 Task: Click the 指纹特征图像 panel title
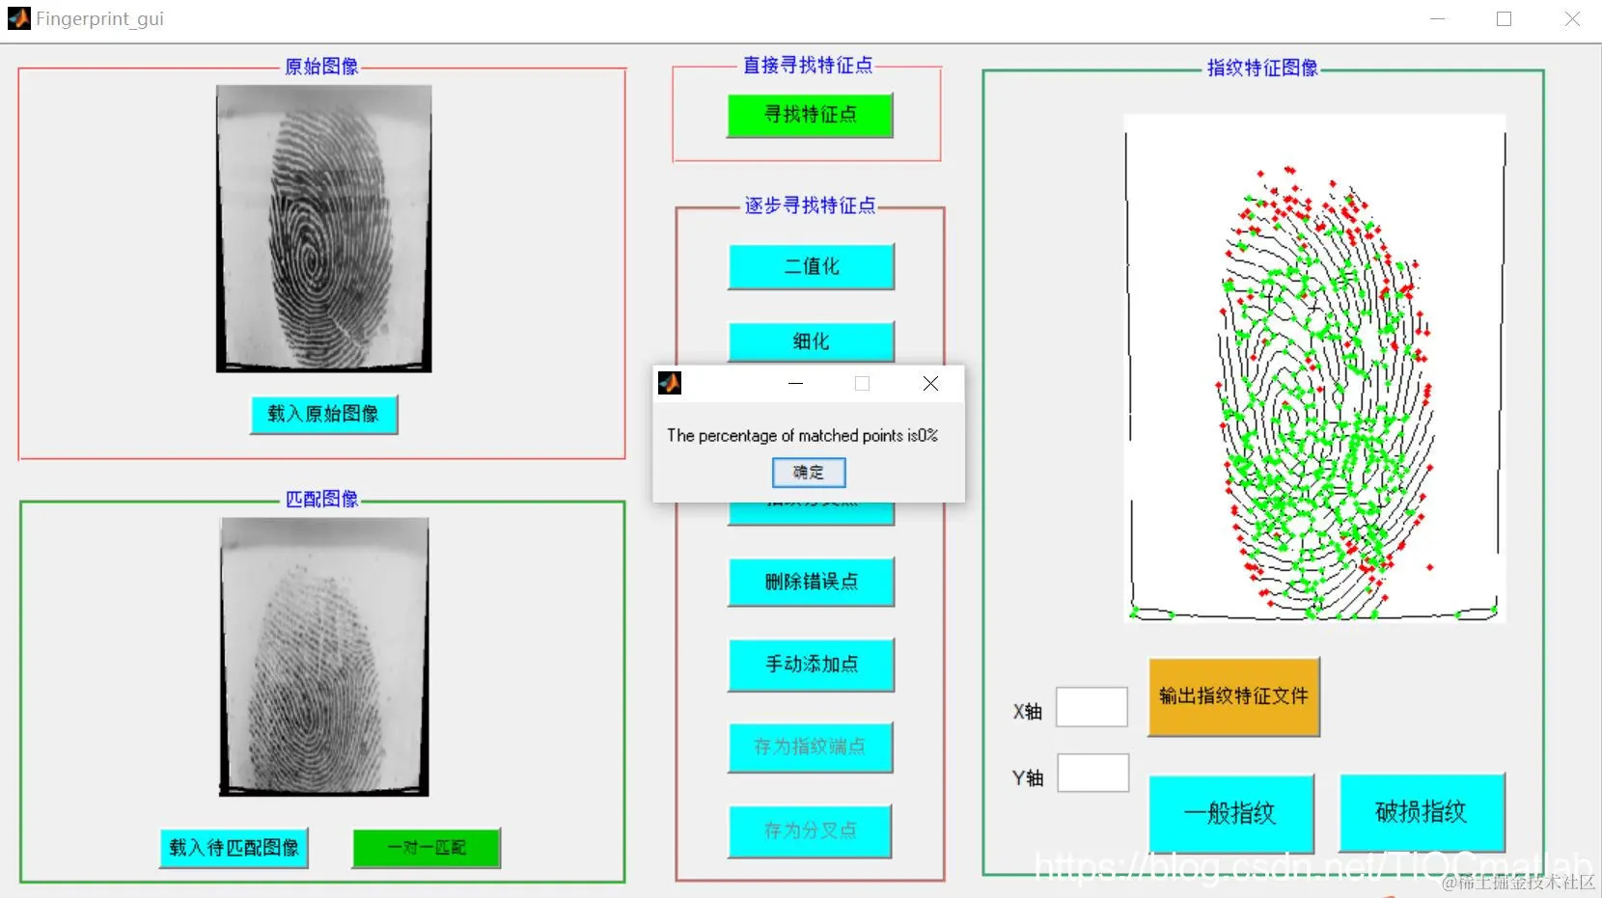tap(1262, 68)
